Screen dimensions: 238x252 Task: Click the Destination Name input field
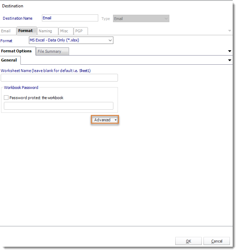click(70, 18)
